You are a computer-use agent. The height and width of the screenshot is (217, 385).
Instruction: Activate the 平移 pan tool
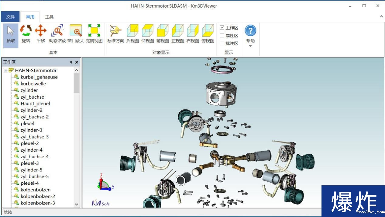(x=40, y=33)
